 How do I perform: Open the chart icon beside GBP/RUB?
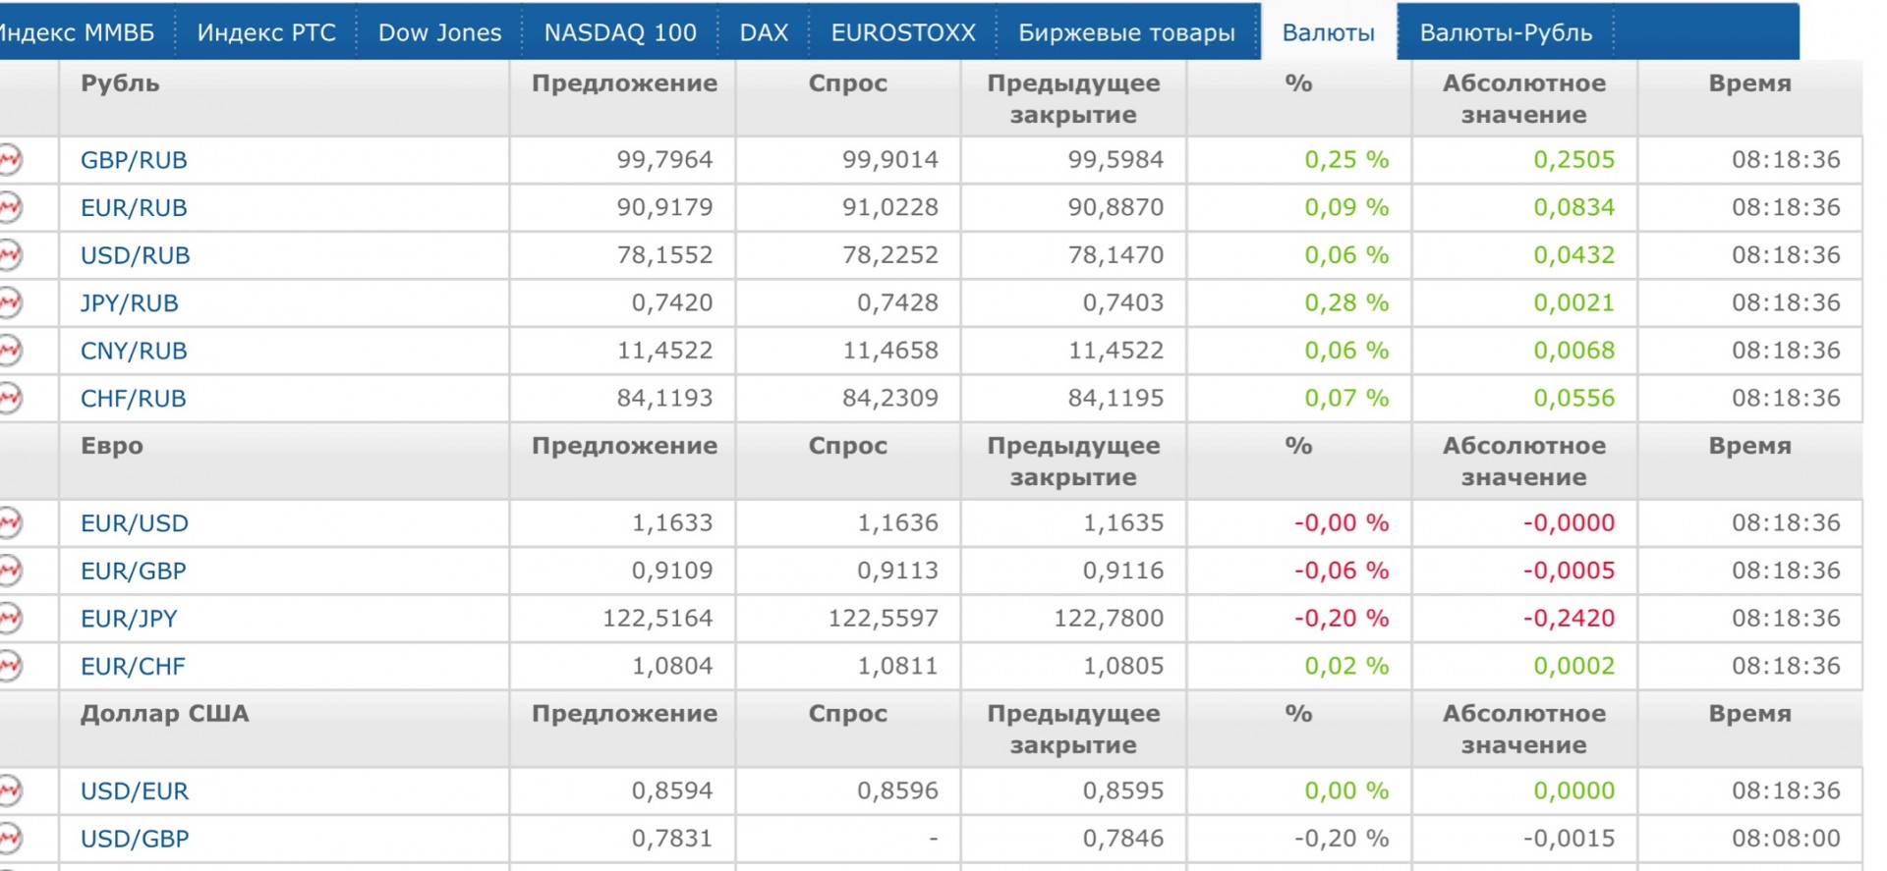[10, 159]
